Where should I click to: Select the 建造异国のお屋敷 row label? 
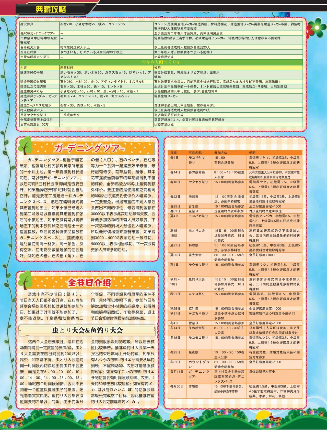pyautogui.click(x=33, y=82)
